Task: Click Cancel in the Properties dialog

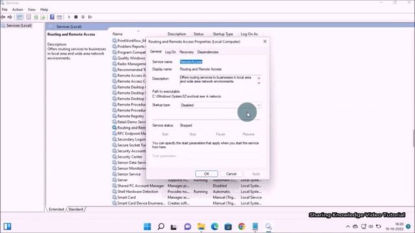Action: [x=231, y=174]
